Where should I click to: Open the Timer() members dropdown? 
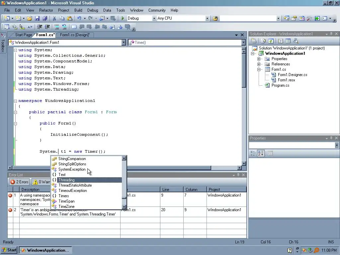pos(243,42)
